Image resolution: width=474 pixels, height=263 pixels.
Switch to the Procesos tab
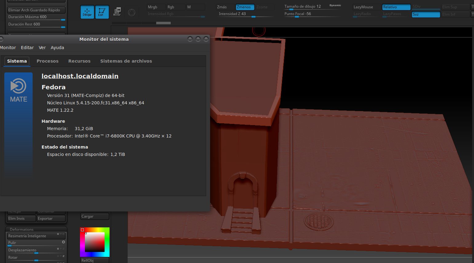(47, 61)
